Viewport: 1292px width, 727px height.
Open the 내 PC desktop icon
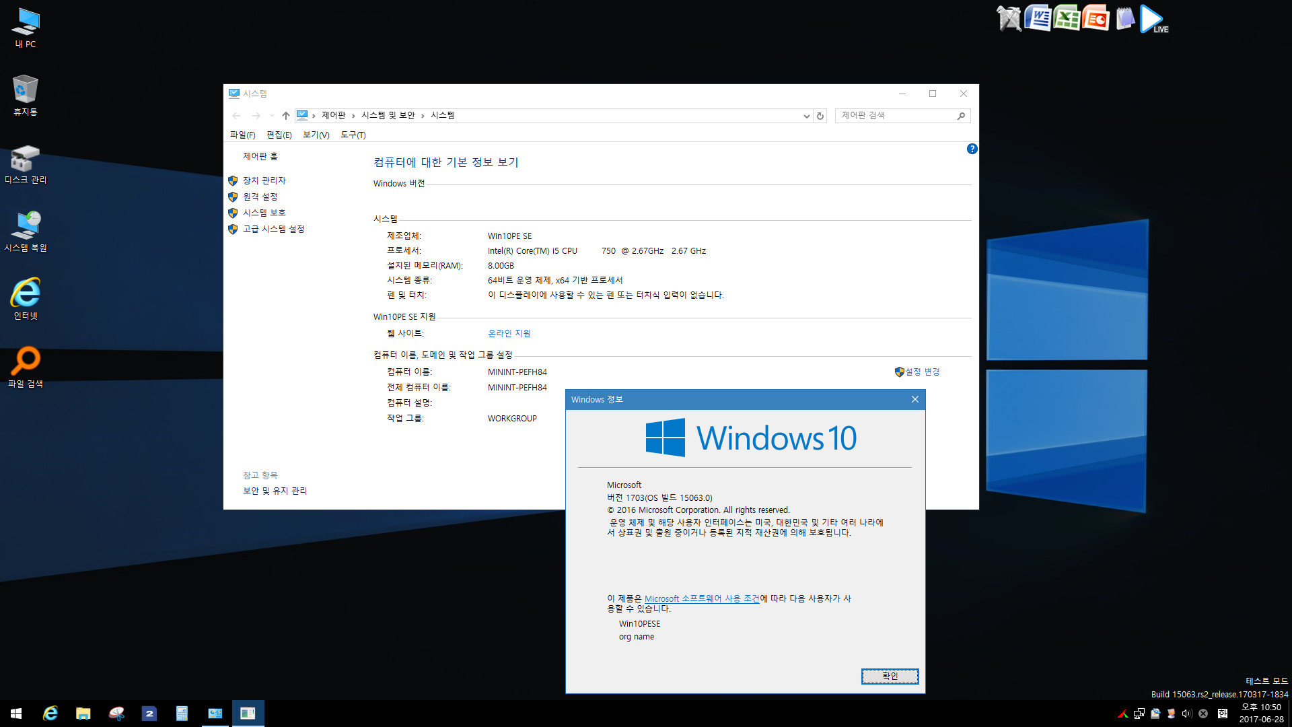26,28
